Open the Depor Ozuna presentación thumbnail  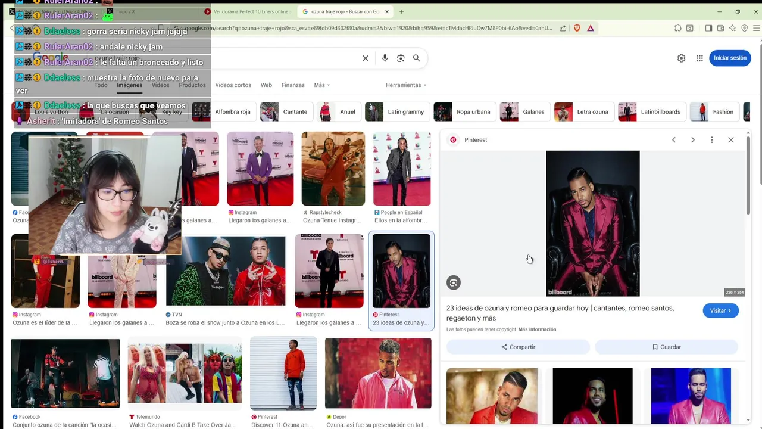coord(378,374)
